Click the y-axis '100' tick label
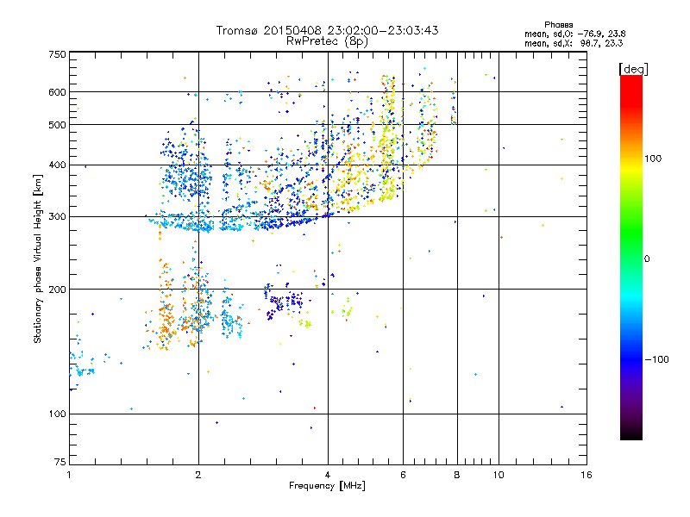Viewport: 690px width, 517px height. click(x=58, y=414)
